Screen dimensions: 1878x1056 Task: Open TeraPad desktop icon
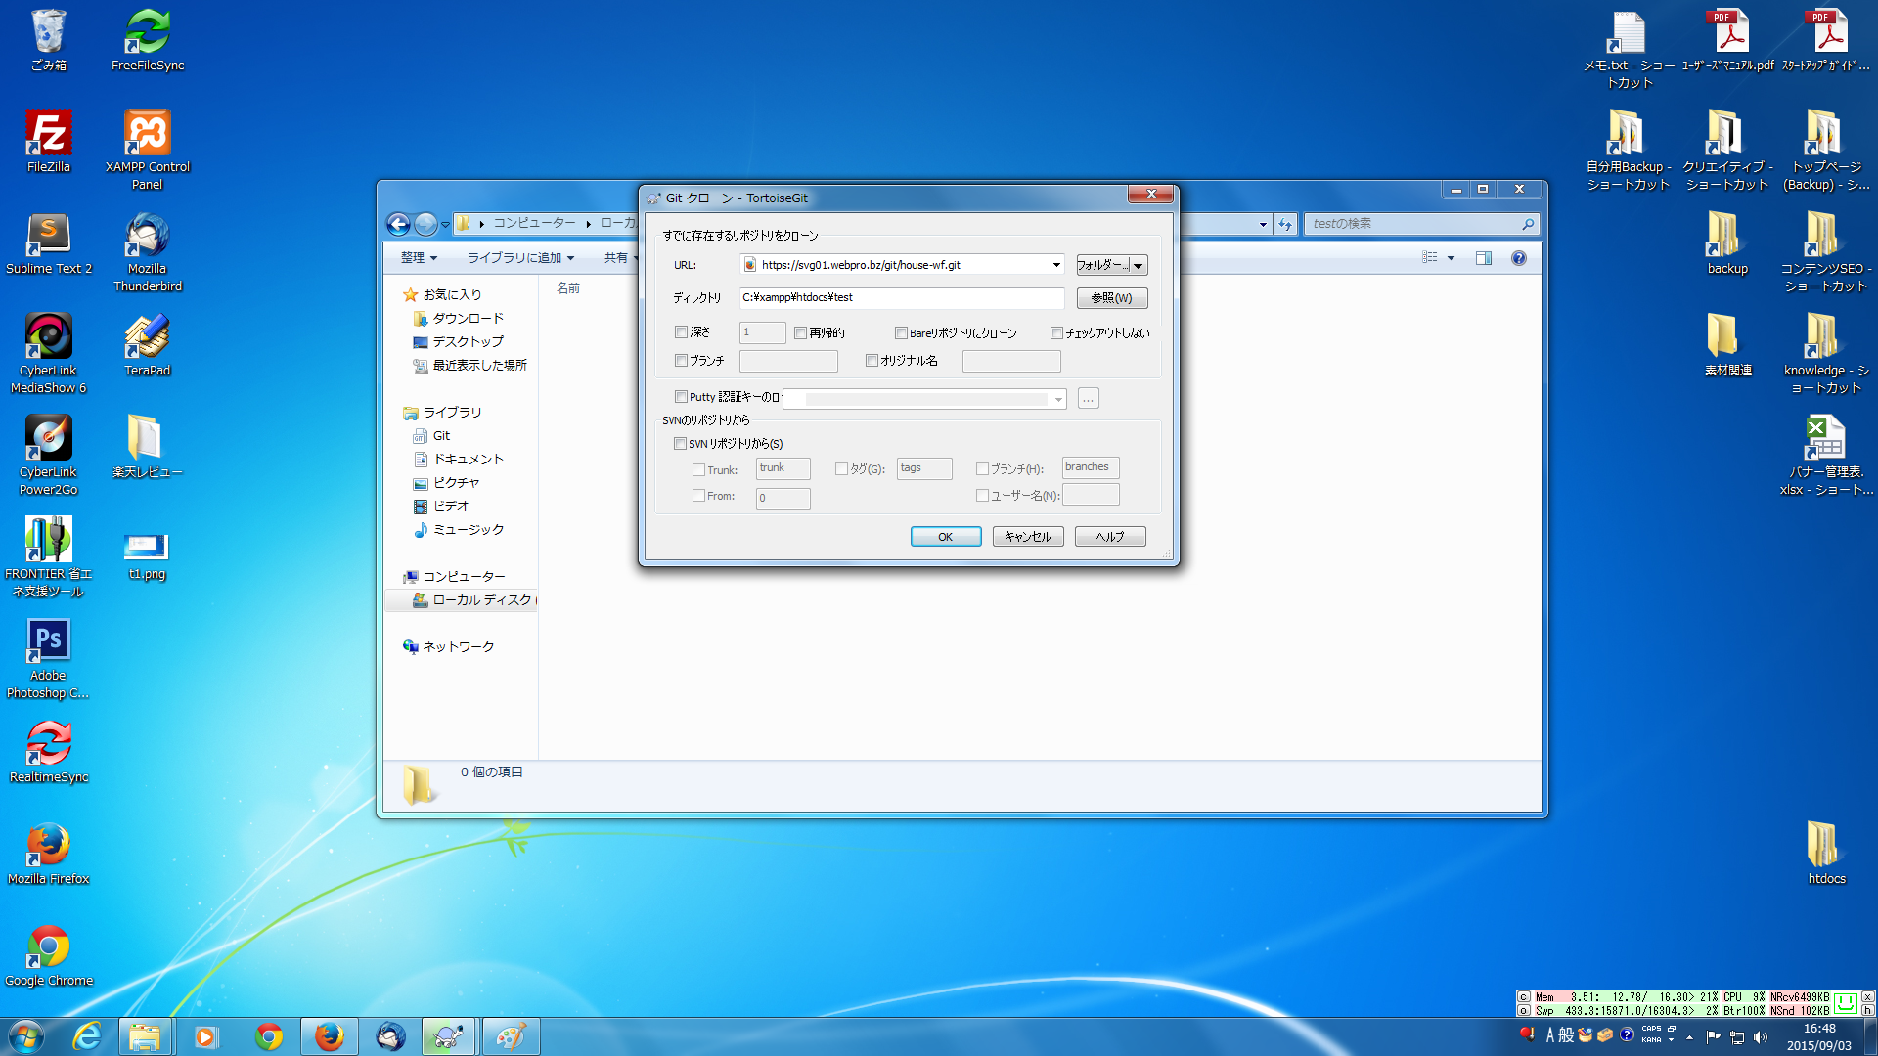147,338
